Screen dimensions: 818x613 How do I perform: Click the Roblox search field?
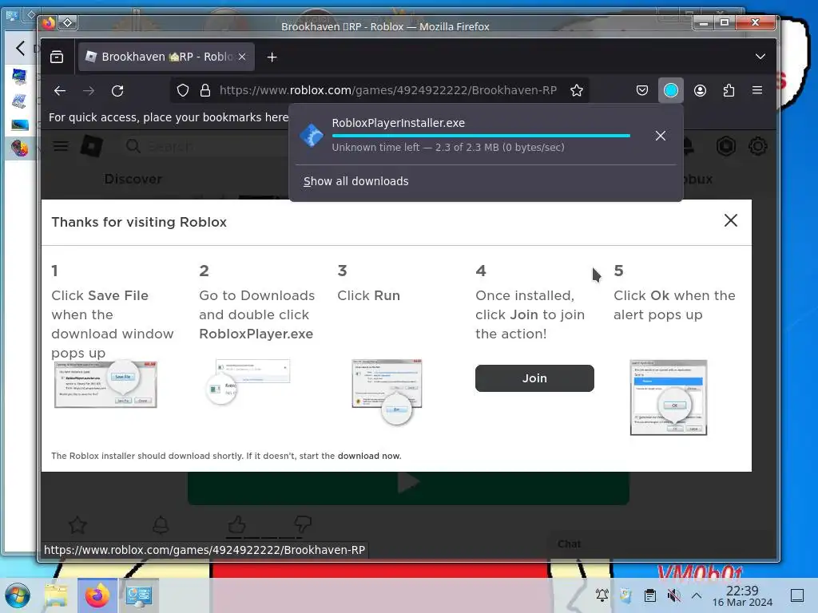(x=206, y=147)
